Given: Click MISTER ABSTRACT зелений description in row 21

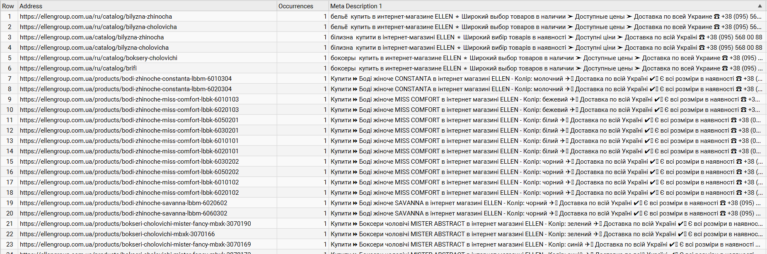Looking at the screenshot, I should click(547, 224).
